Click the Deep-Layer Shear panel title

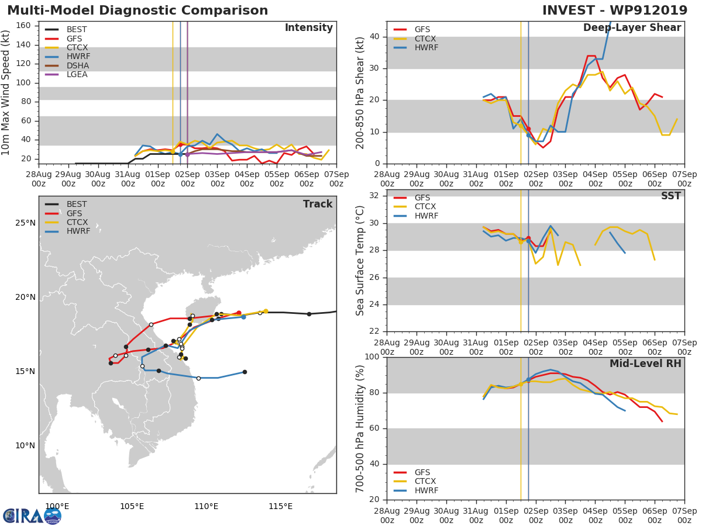click(x=632, y=28)
